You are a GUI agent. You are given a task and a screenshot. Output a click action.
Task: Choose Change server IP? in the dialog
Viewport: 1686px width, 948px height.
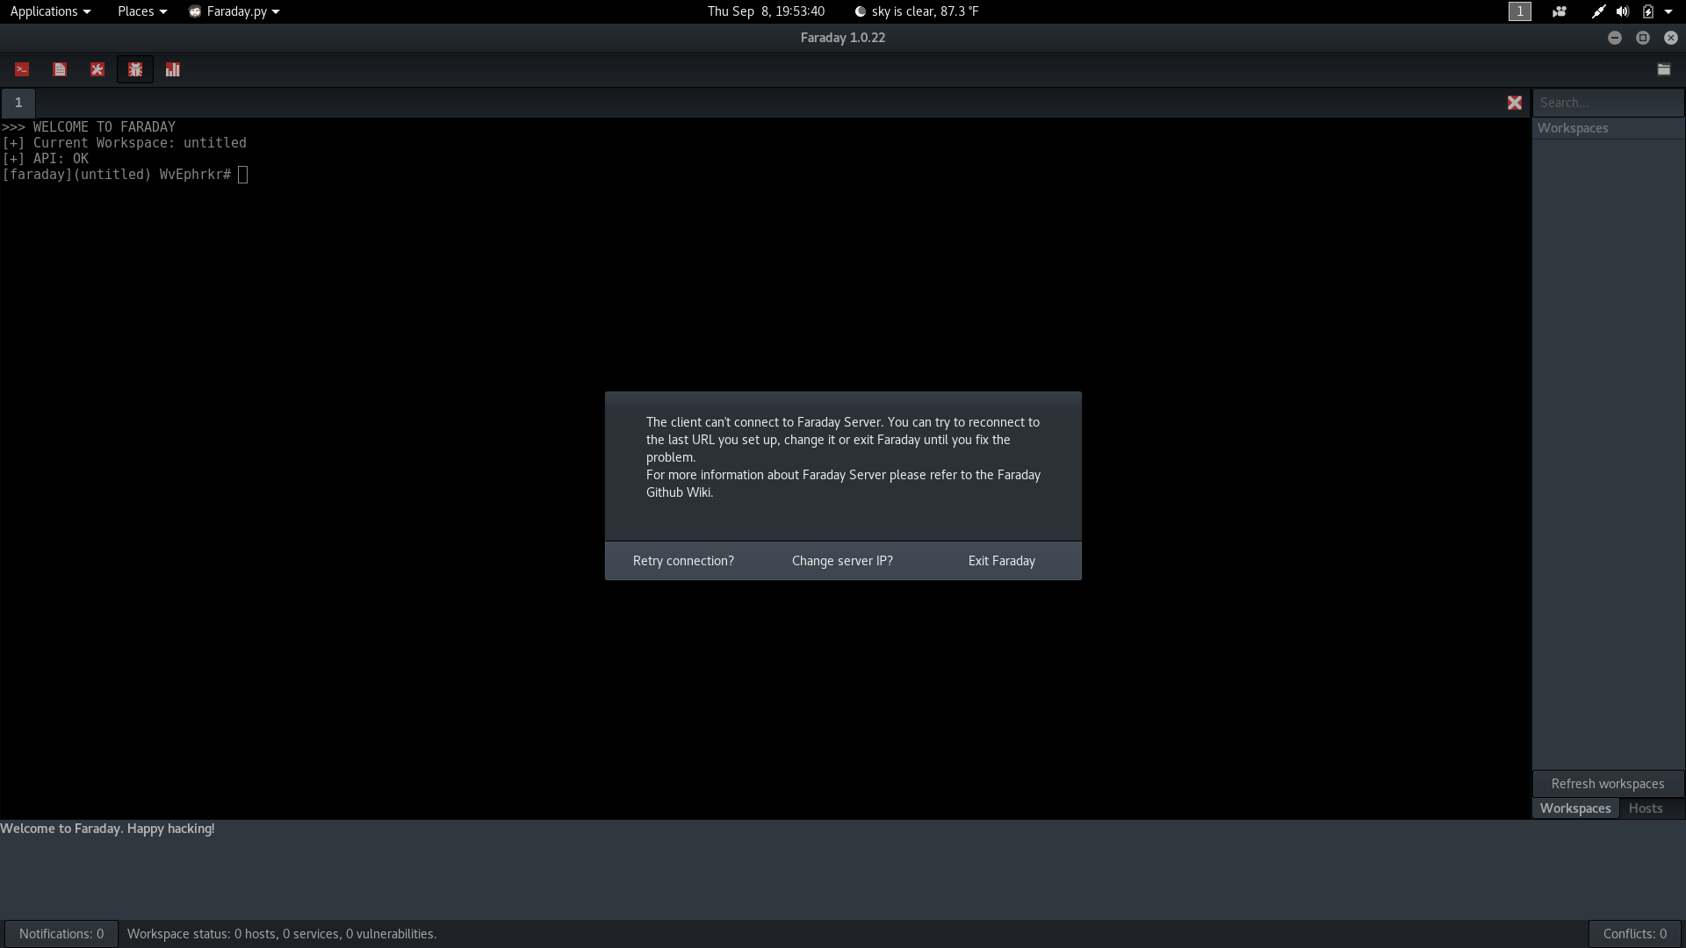[842, 561]
